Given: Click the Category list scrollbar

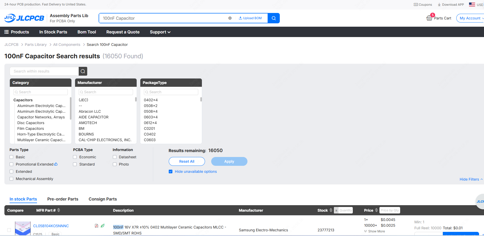Looking at the screenshot, I should pos(71,108).
